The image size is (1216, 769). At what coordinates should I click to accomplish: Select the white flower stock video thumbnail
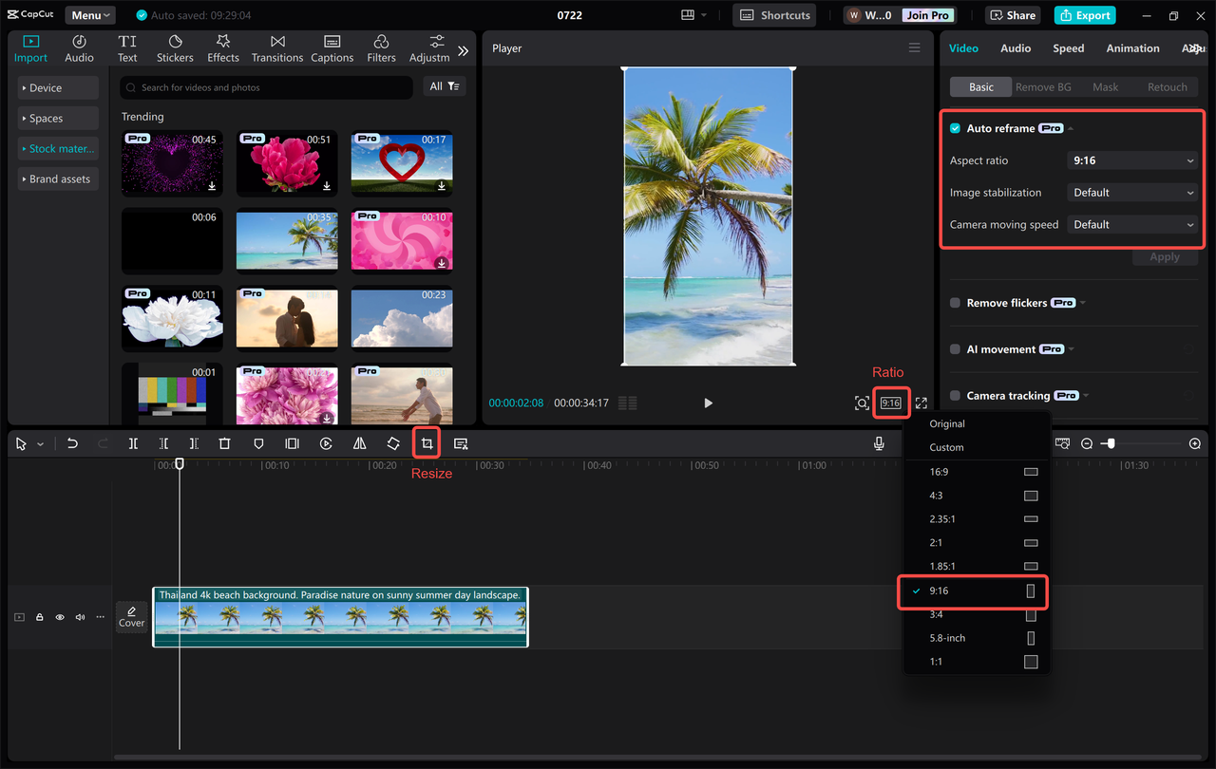[x=172, y=318]
